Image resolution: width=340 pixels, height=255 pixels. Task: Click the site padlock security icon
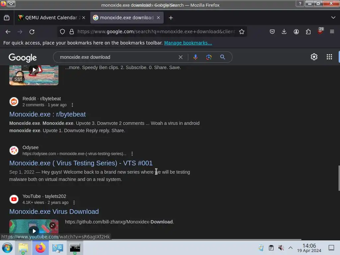pos(72,32)
